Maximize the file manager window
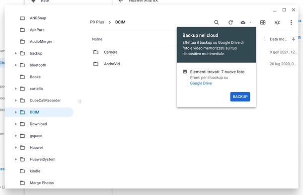 point(284,9)
